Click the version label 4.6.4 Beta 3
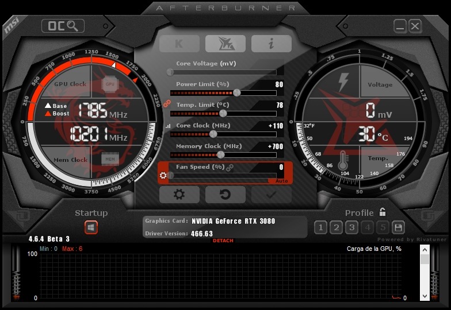This screenshot has height=310, width=451. pyautogui.click(x=49, y=239)
